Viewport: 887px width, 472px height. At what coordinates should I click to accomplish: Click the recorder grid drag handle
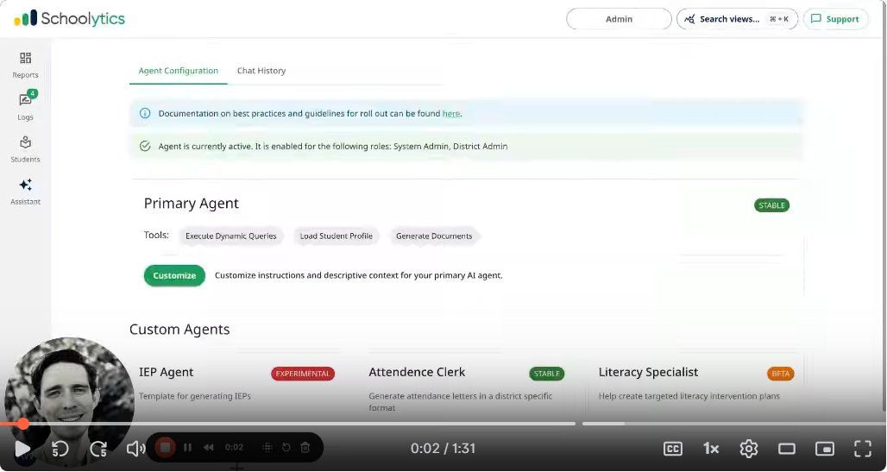click(x=267, y=448)
